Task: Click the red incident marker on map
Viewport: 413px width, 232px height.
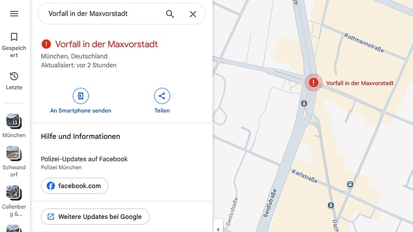Action: click(314, 82)
